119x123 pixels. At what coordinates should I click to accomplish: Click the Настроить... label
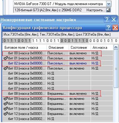point(96,10)
